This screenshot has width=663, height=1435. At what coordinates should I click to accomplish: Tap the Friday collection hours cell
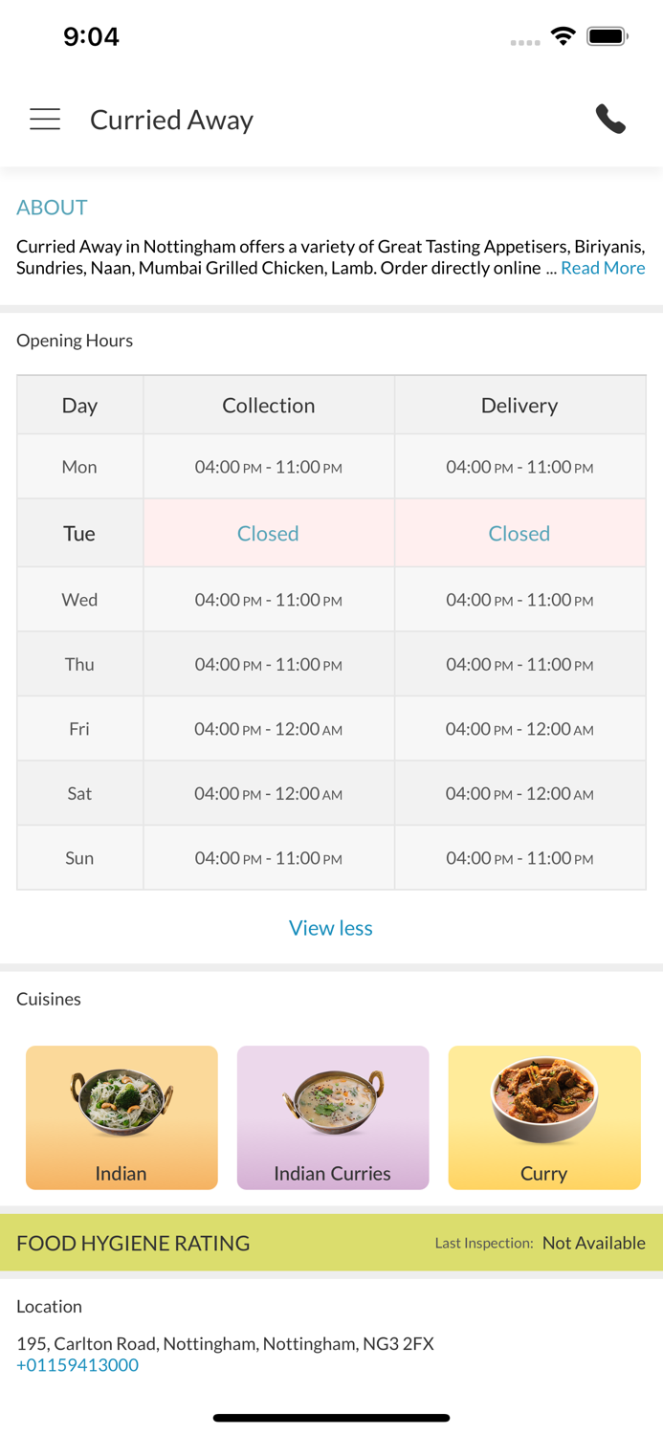pyautogui.click(x=268, y=729)
